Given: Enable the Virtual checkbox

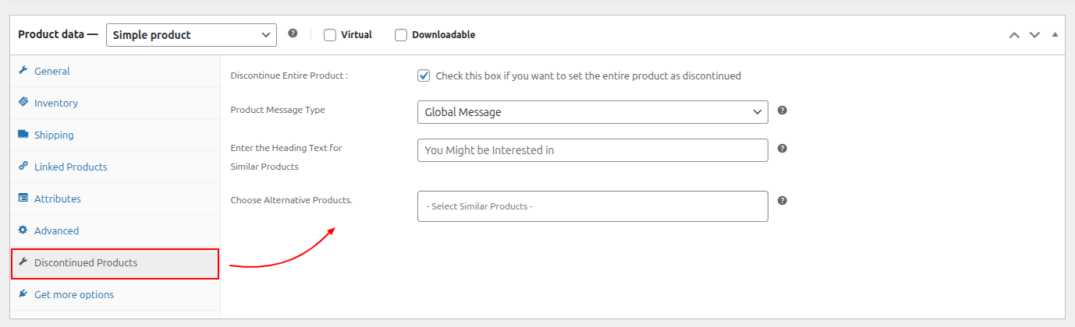Looking at the screenshot, I should coord(330,35).
